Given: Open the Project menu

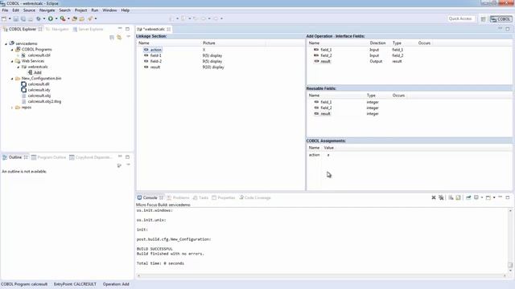Looking at the screenshot, I should click(x=80, y=10).
